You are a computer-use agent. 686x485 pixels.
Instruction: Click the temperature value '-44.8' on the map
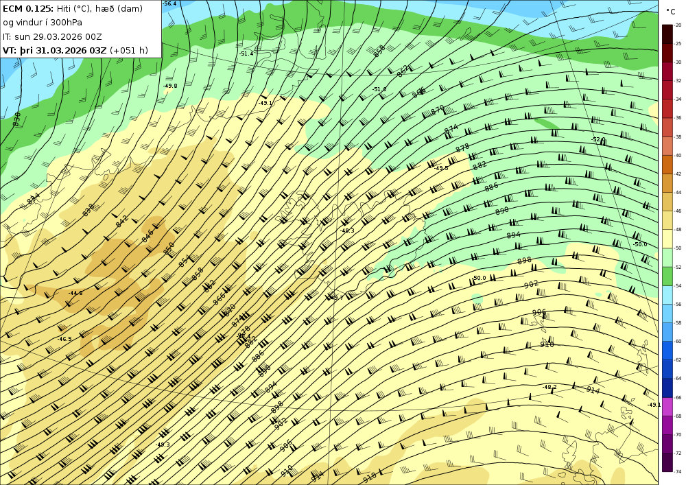point(75,293)
